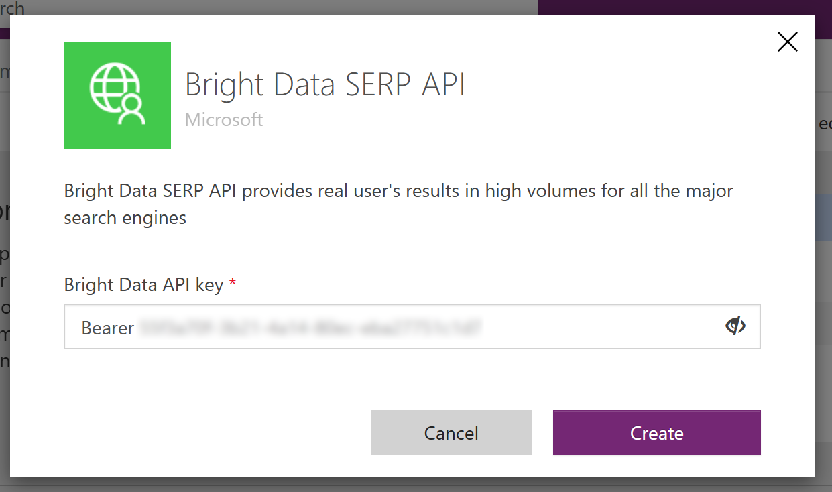Screen dimensions: 832x492
Task: Toggle visibility of the masked Bearer token
Action: pyautogui.click(x=735, y=326)
